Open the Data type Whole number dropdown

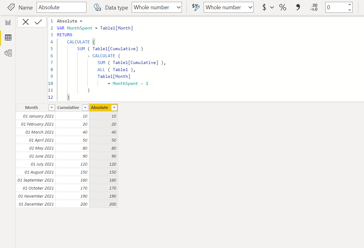157,7
